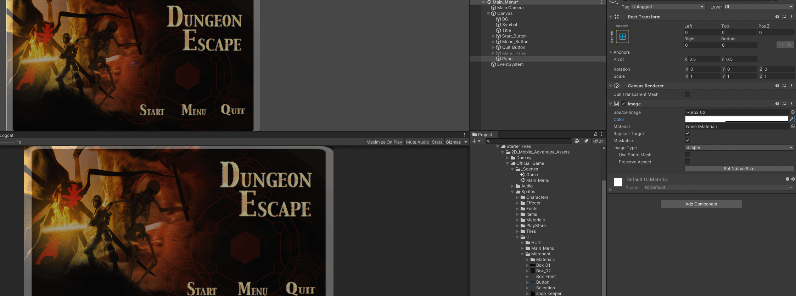Collapse the Merchant folder
The image size is (796, 296).
coord(522,254)
